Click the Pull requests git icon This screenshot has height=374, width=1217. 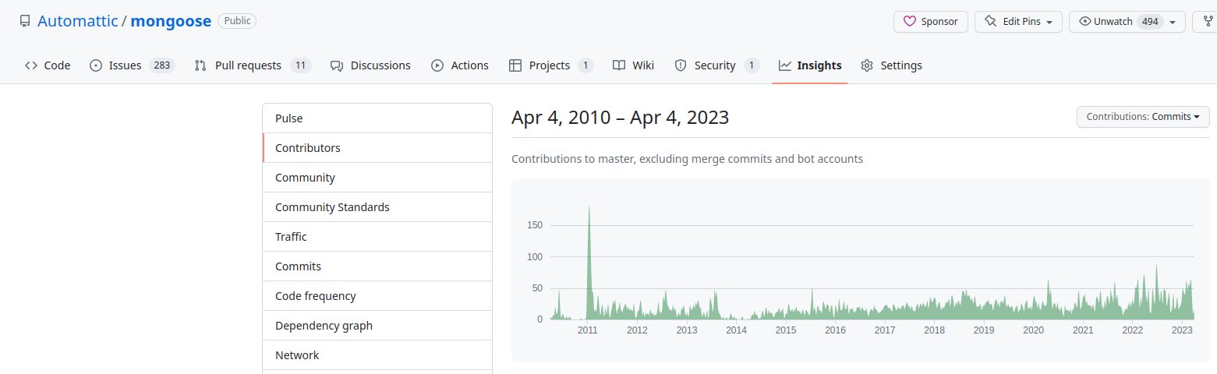point(200,65)
